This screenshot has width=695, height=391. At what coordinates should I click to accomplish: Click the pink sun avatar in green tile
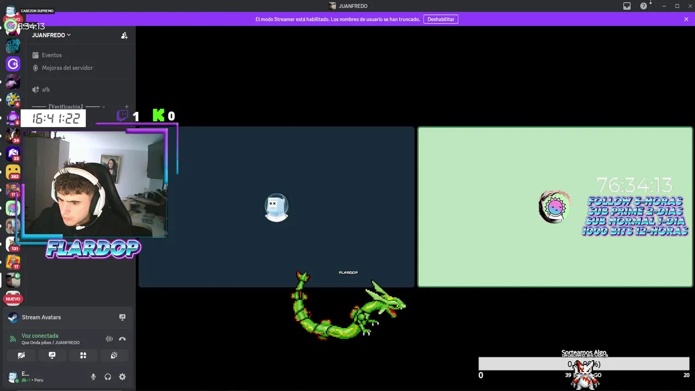tap(554, 207)
